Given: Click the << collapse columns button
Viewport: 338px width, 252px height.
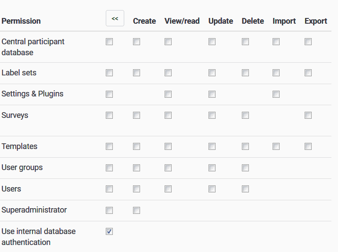Looking at the screenshot, I should click(115, 18).
